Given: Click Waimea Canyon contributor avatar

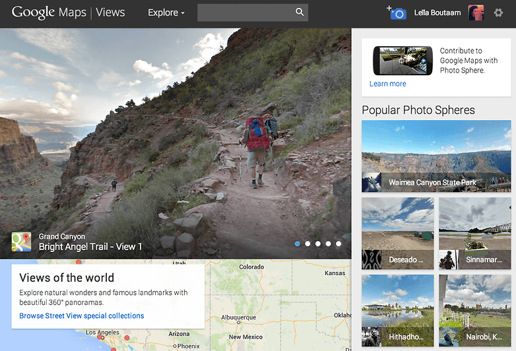Looking at the screenshot, I should point(371,182).
